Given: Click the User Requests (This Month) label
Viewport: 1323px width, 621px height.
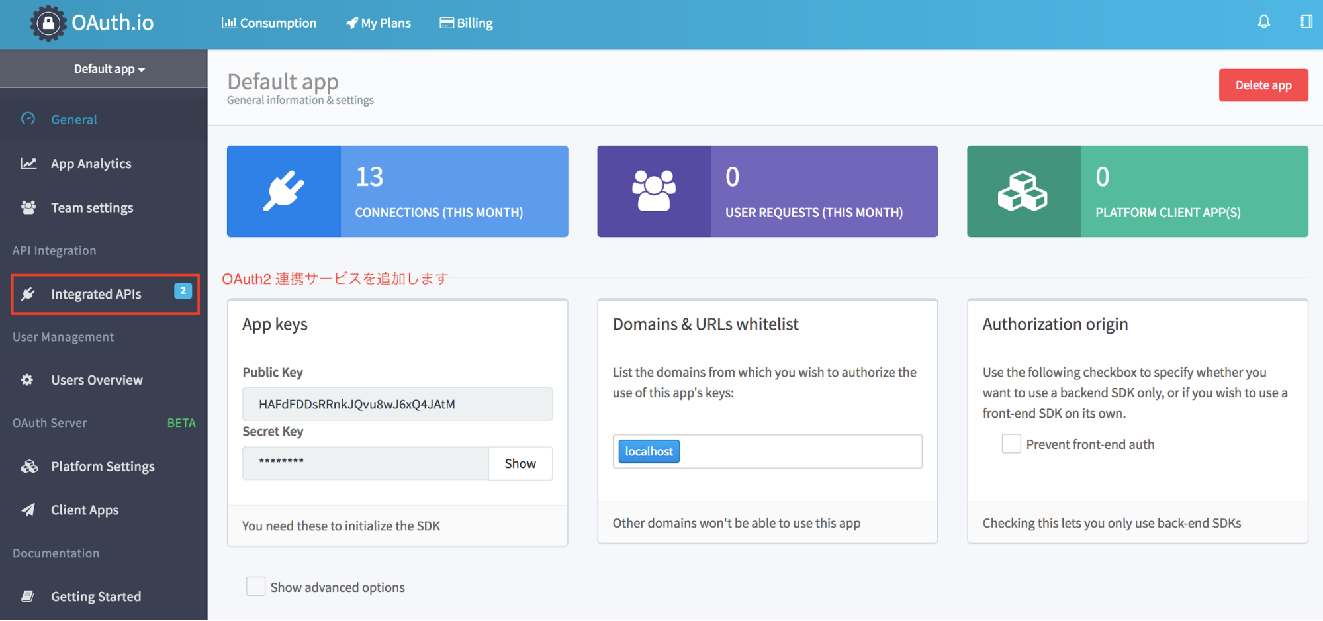Looking at the screenshot, I should tap(814, 213).
